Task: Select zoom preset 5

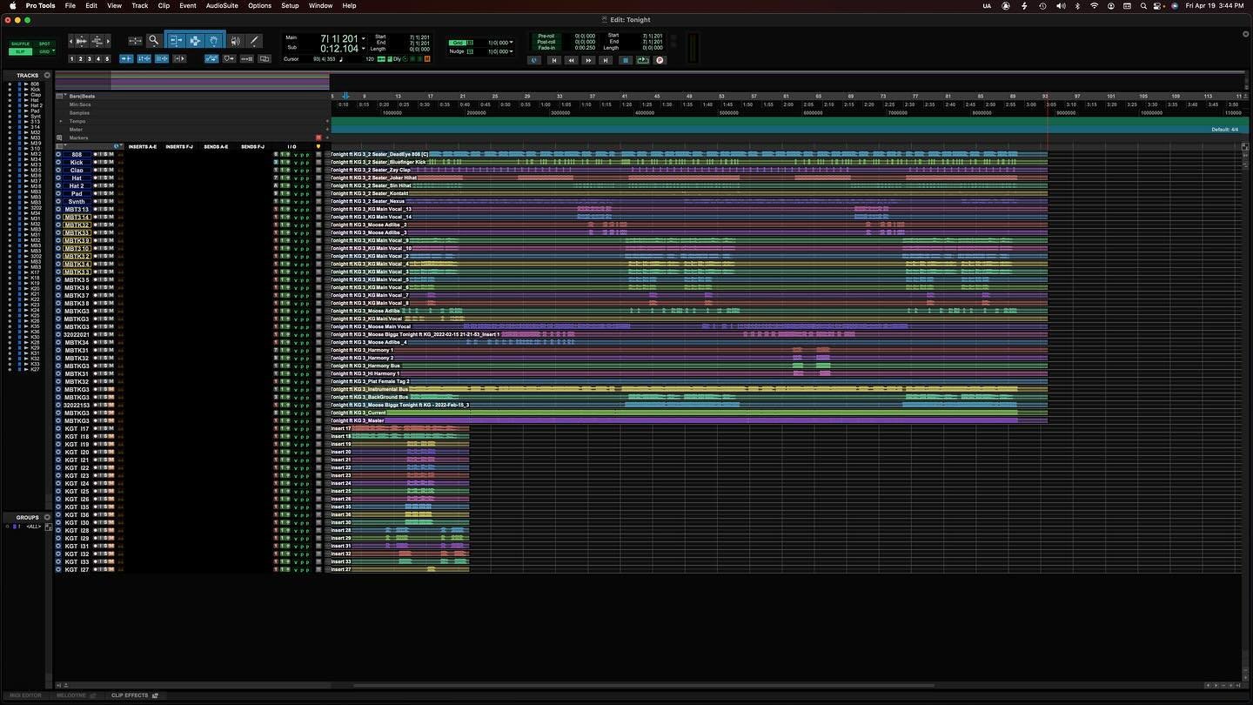Action: click(107, 59)
